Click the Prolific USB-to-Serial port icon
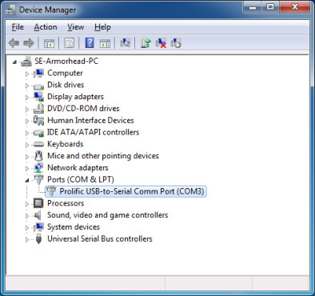315x296 pixels. pyautogui.click(x=50, y=191)
